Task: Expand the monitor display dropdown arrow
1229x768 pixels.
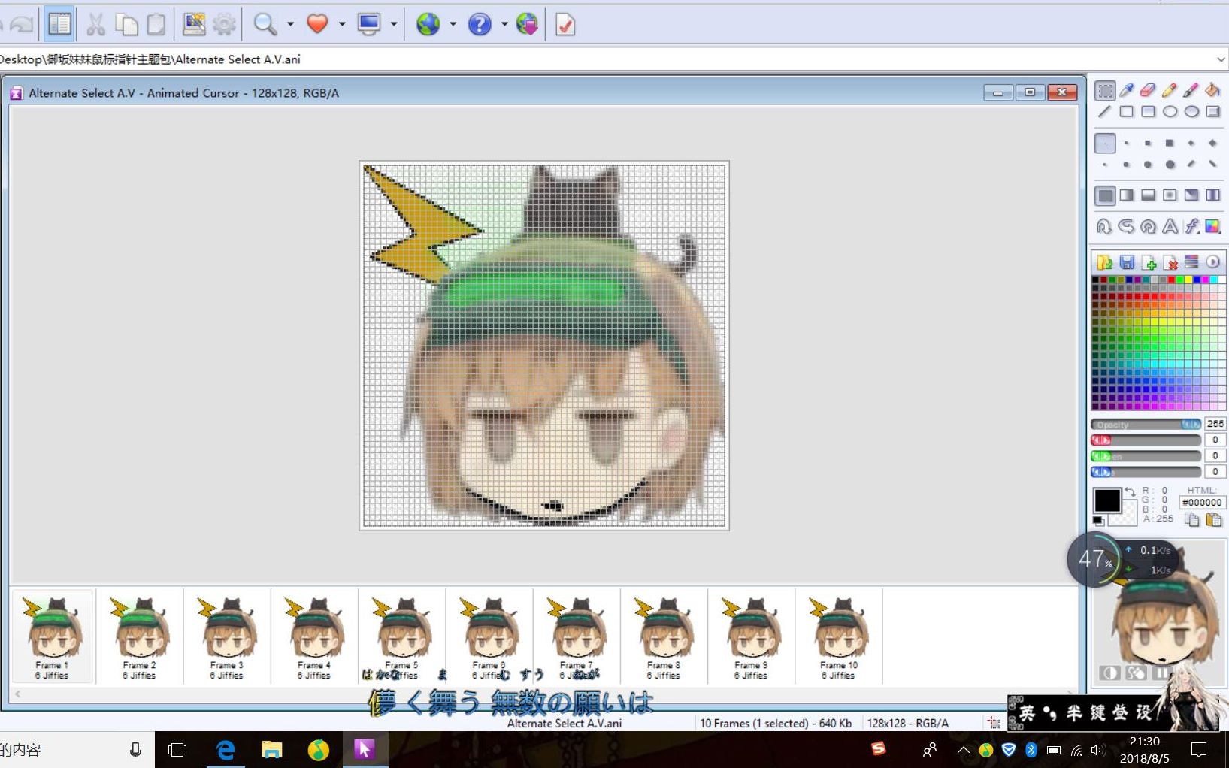Action: click(x=393, y=25)
